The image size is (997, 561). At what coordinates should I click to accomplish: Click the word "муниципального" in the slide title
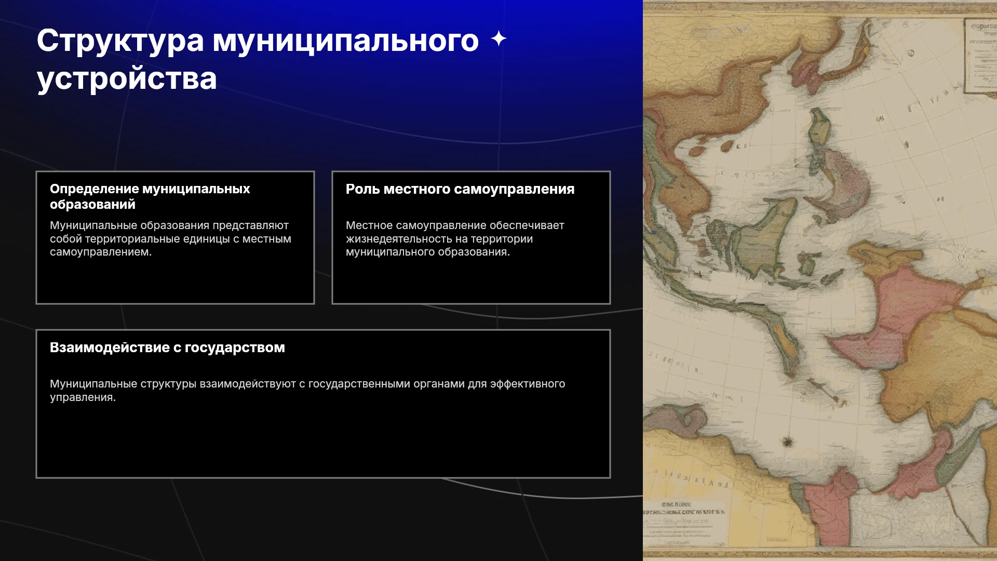click(x=345, y=42)
